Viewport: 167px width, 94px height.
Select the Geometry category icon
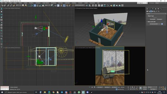tap(147, 11)
